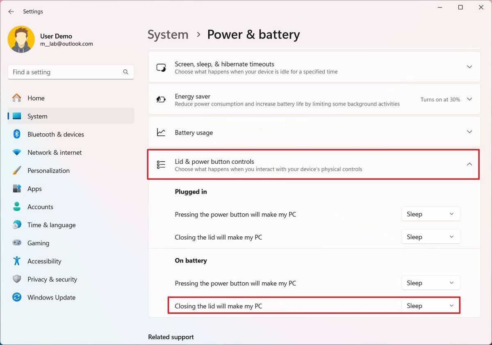Open Accounts using its icon

click(17, 207)
